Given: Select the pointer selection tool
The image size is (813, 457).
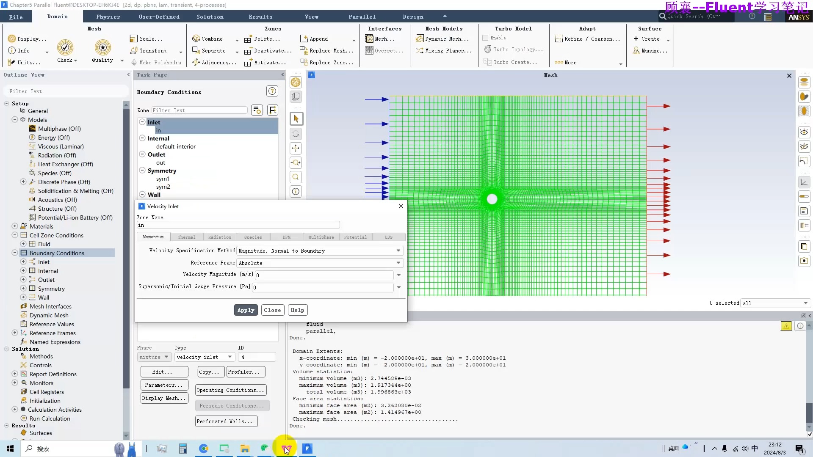Looking at the screenshot, I should tap(296, 119).
